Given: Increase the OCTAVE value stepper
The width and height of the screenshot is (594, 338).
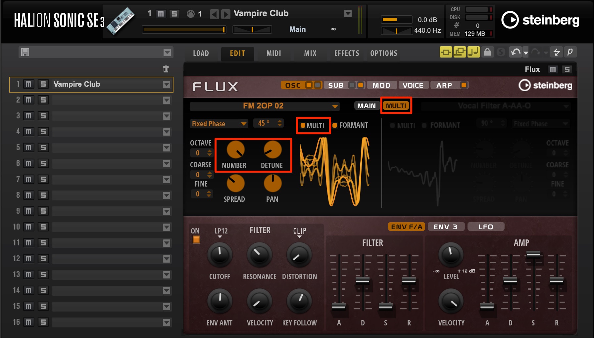Looking at the screenshot, I should point(209,151).
